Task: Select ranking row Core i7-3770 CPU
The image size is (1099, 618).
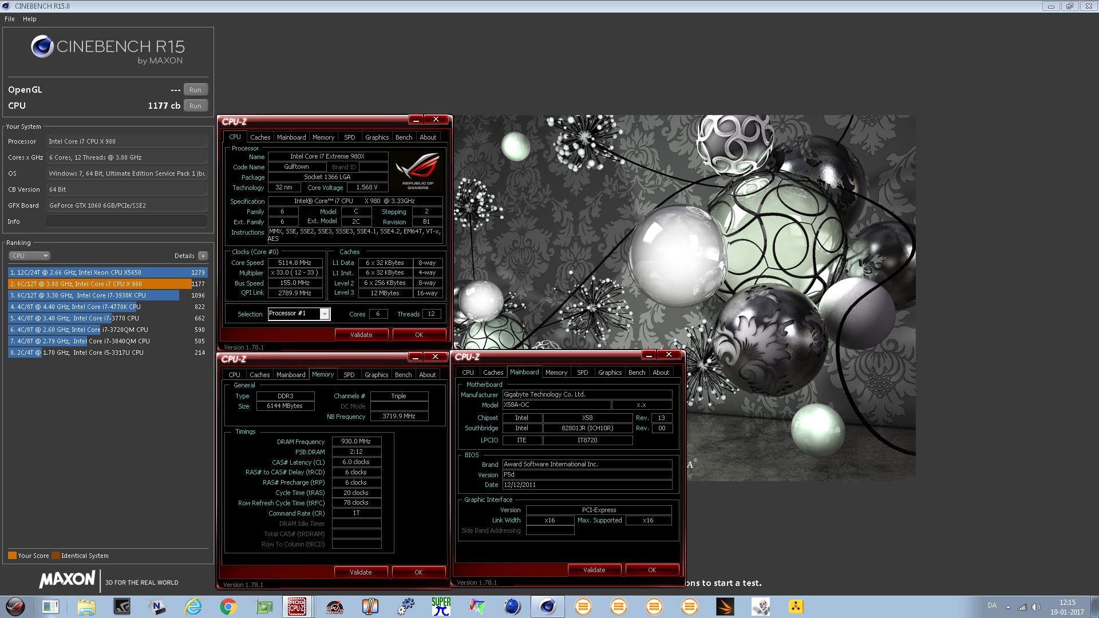Action: [x=108, y=318]
